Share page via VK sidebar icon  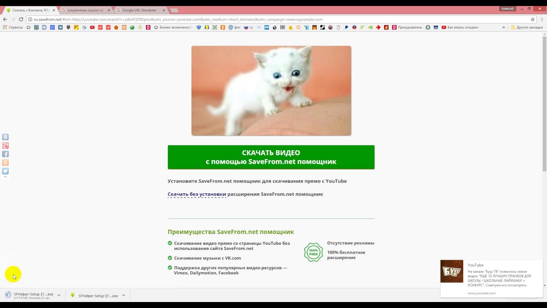[6, 137]
